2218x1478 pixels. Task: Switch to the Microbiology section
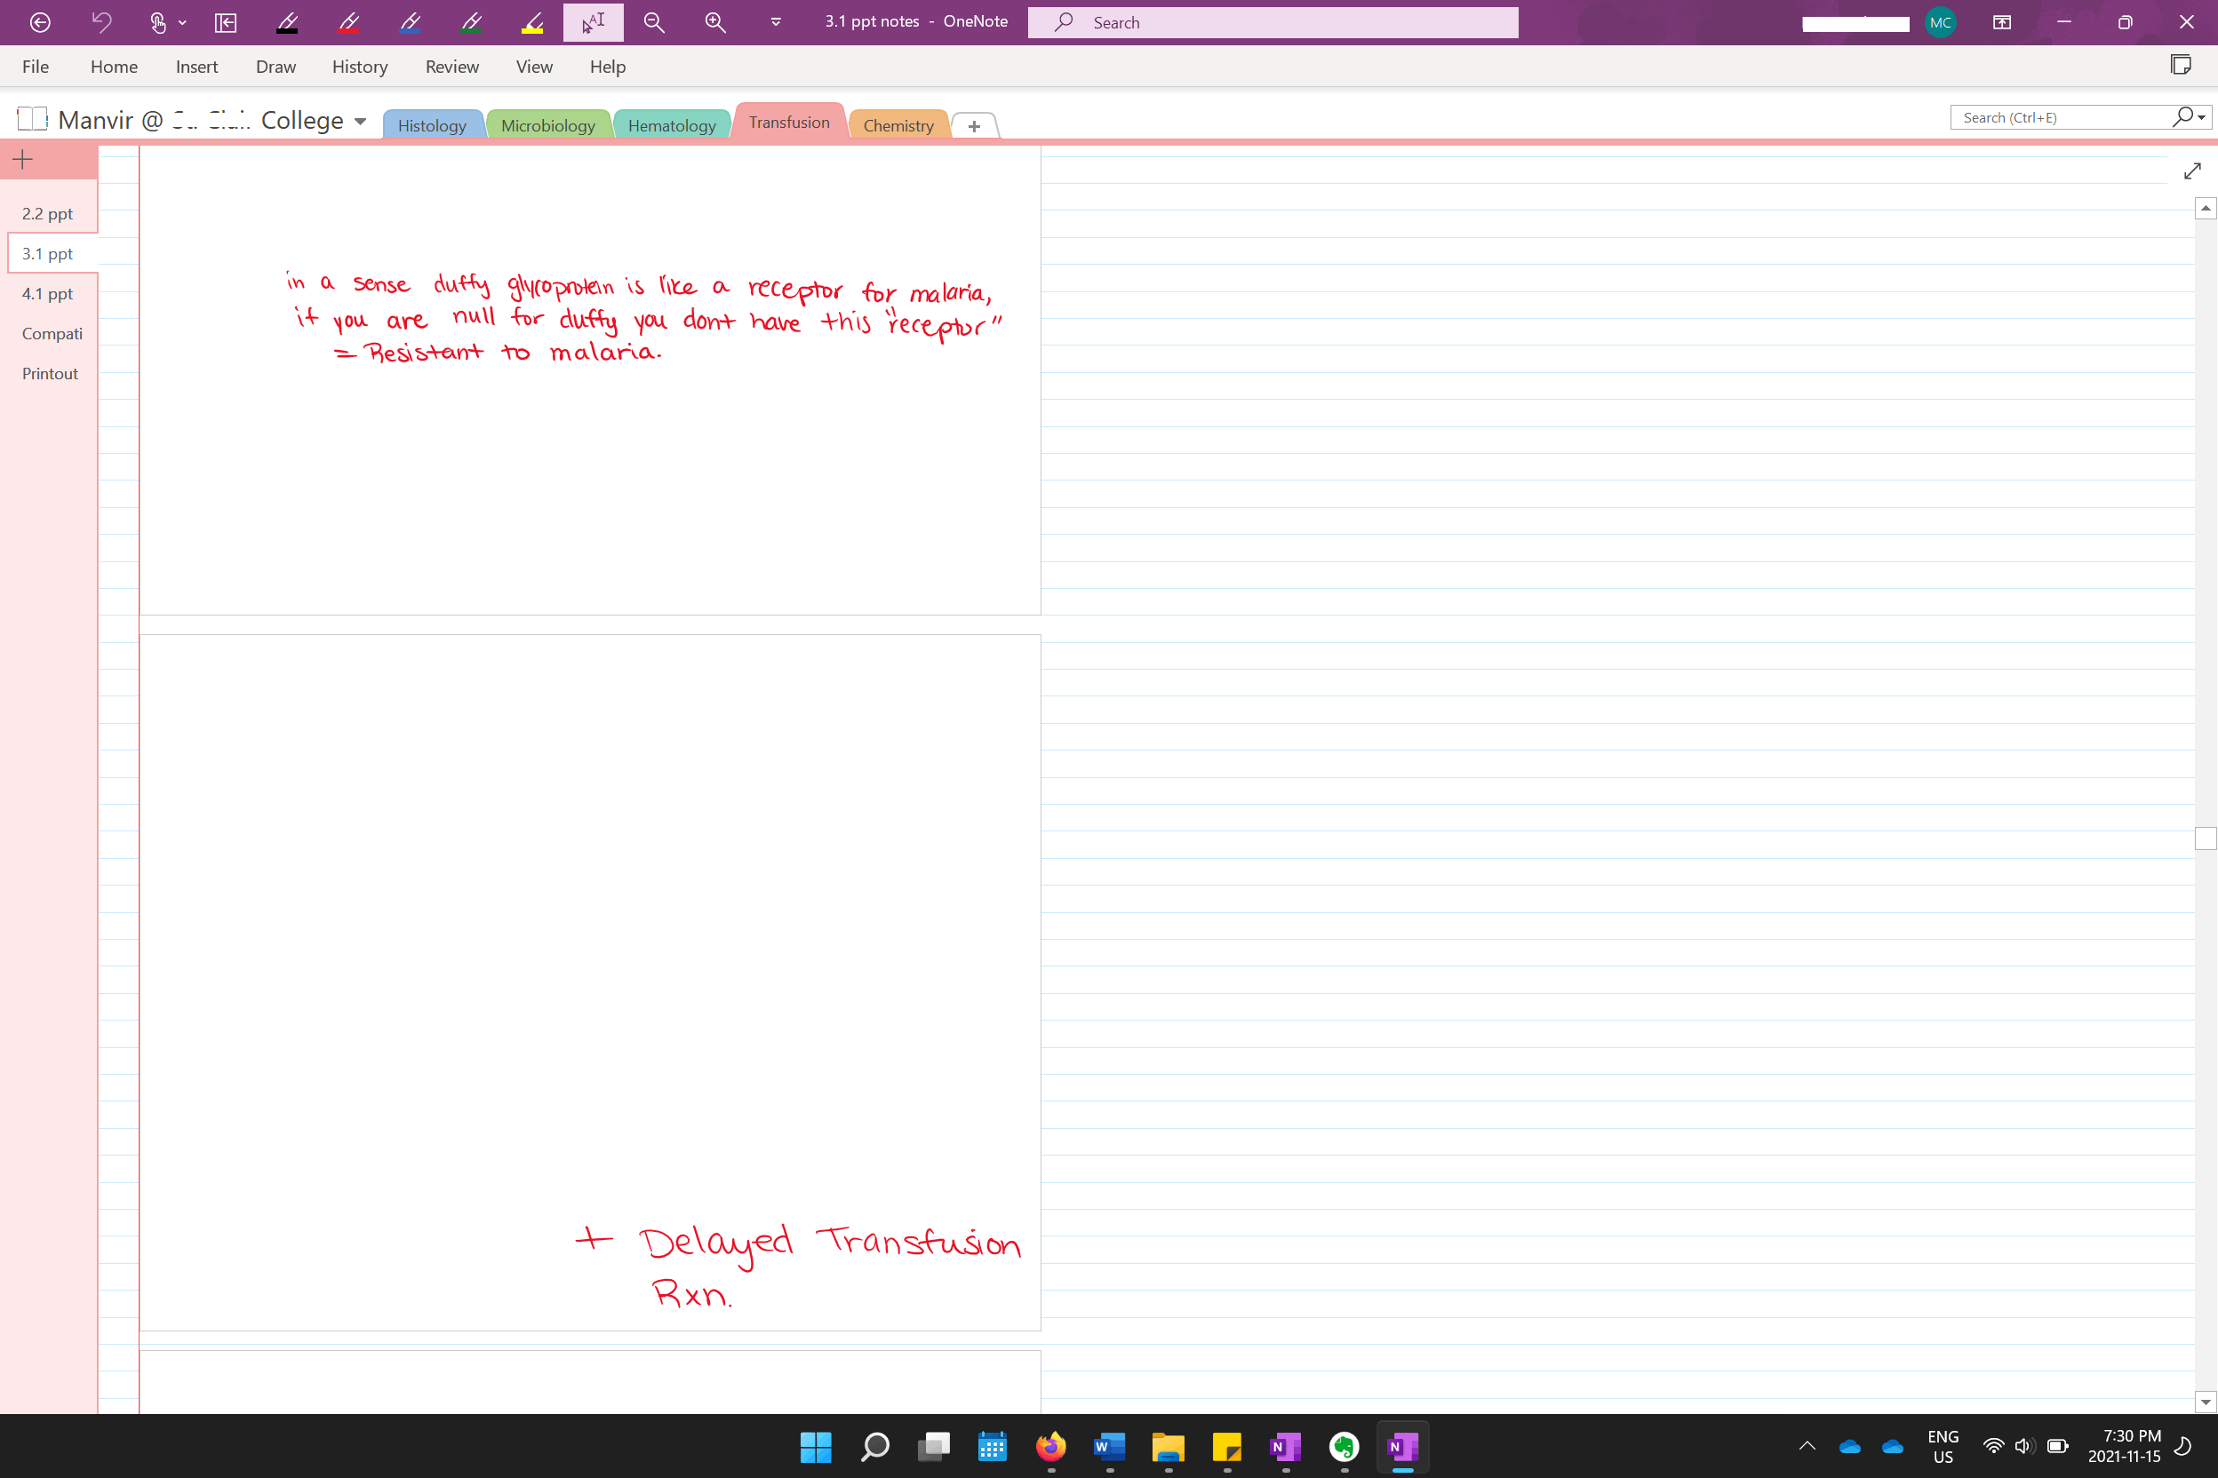(x=548, y=125)
